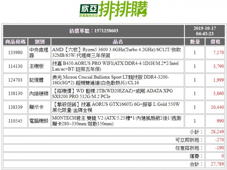The height and width of the screenshot is (170, 227).
Task: Click price 3,860 for the hard drive
Action: point(218,94)
